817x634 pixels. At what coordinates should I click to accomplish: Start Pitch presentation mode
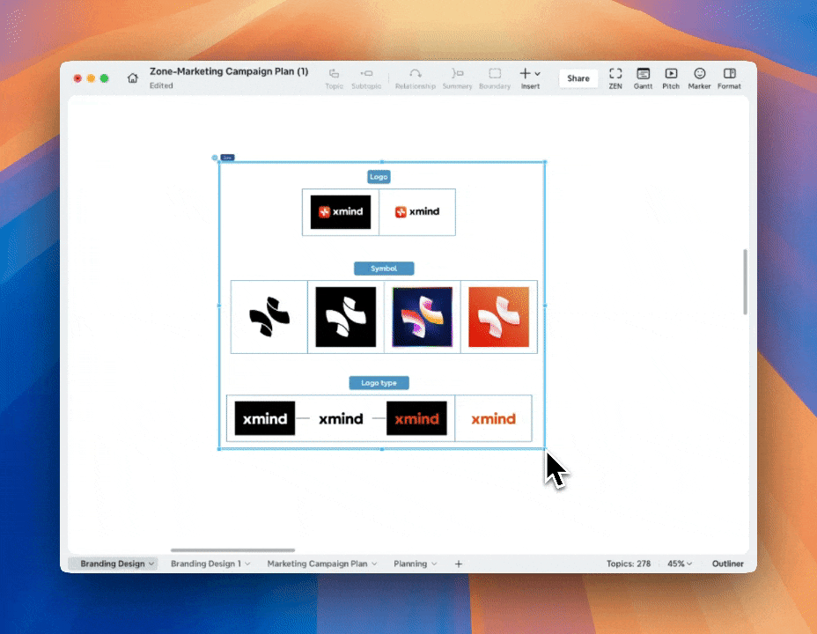[x=671, y=78]
